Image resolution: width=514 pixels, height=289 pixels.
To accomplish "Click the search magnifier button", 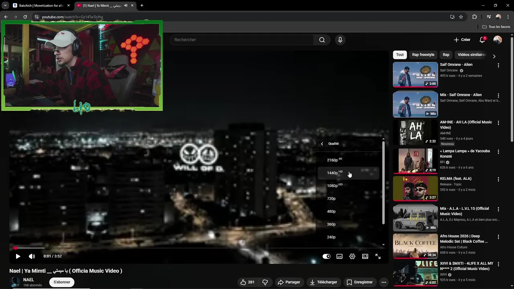I will pos(322,40).
